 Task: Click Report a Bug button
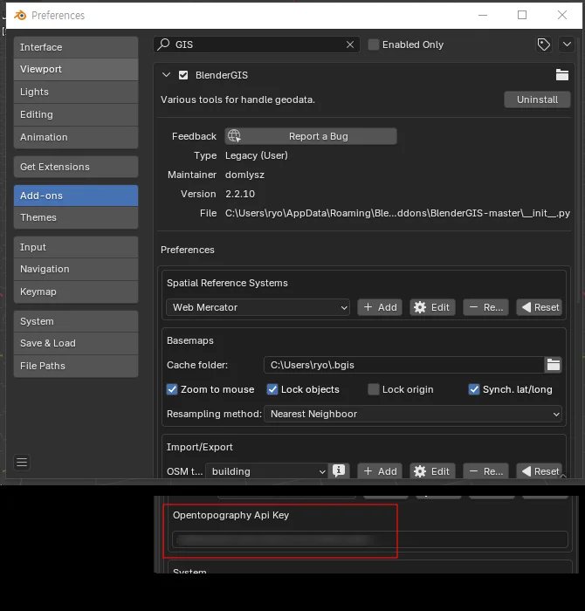(x=311, y=136)
